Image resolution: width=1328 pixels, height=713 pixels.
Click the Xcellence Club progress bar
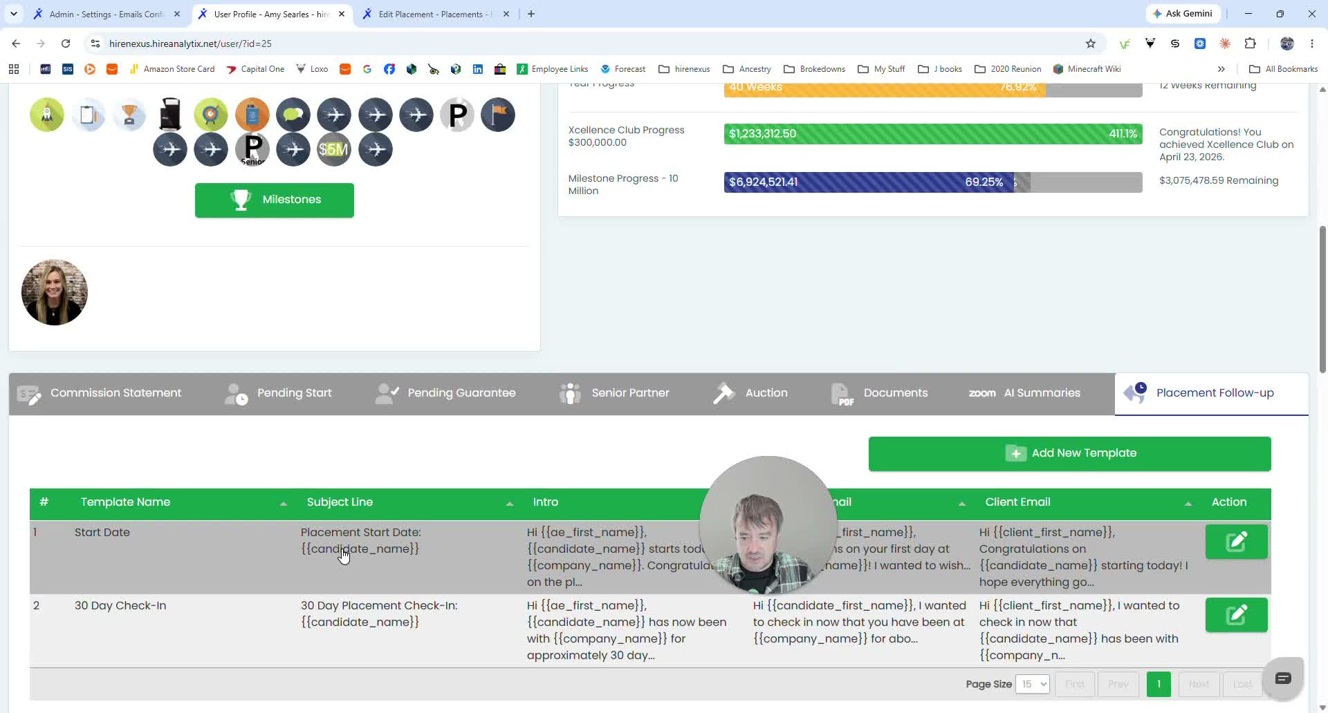[x=933, y=134]
